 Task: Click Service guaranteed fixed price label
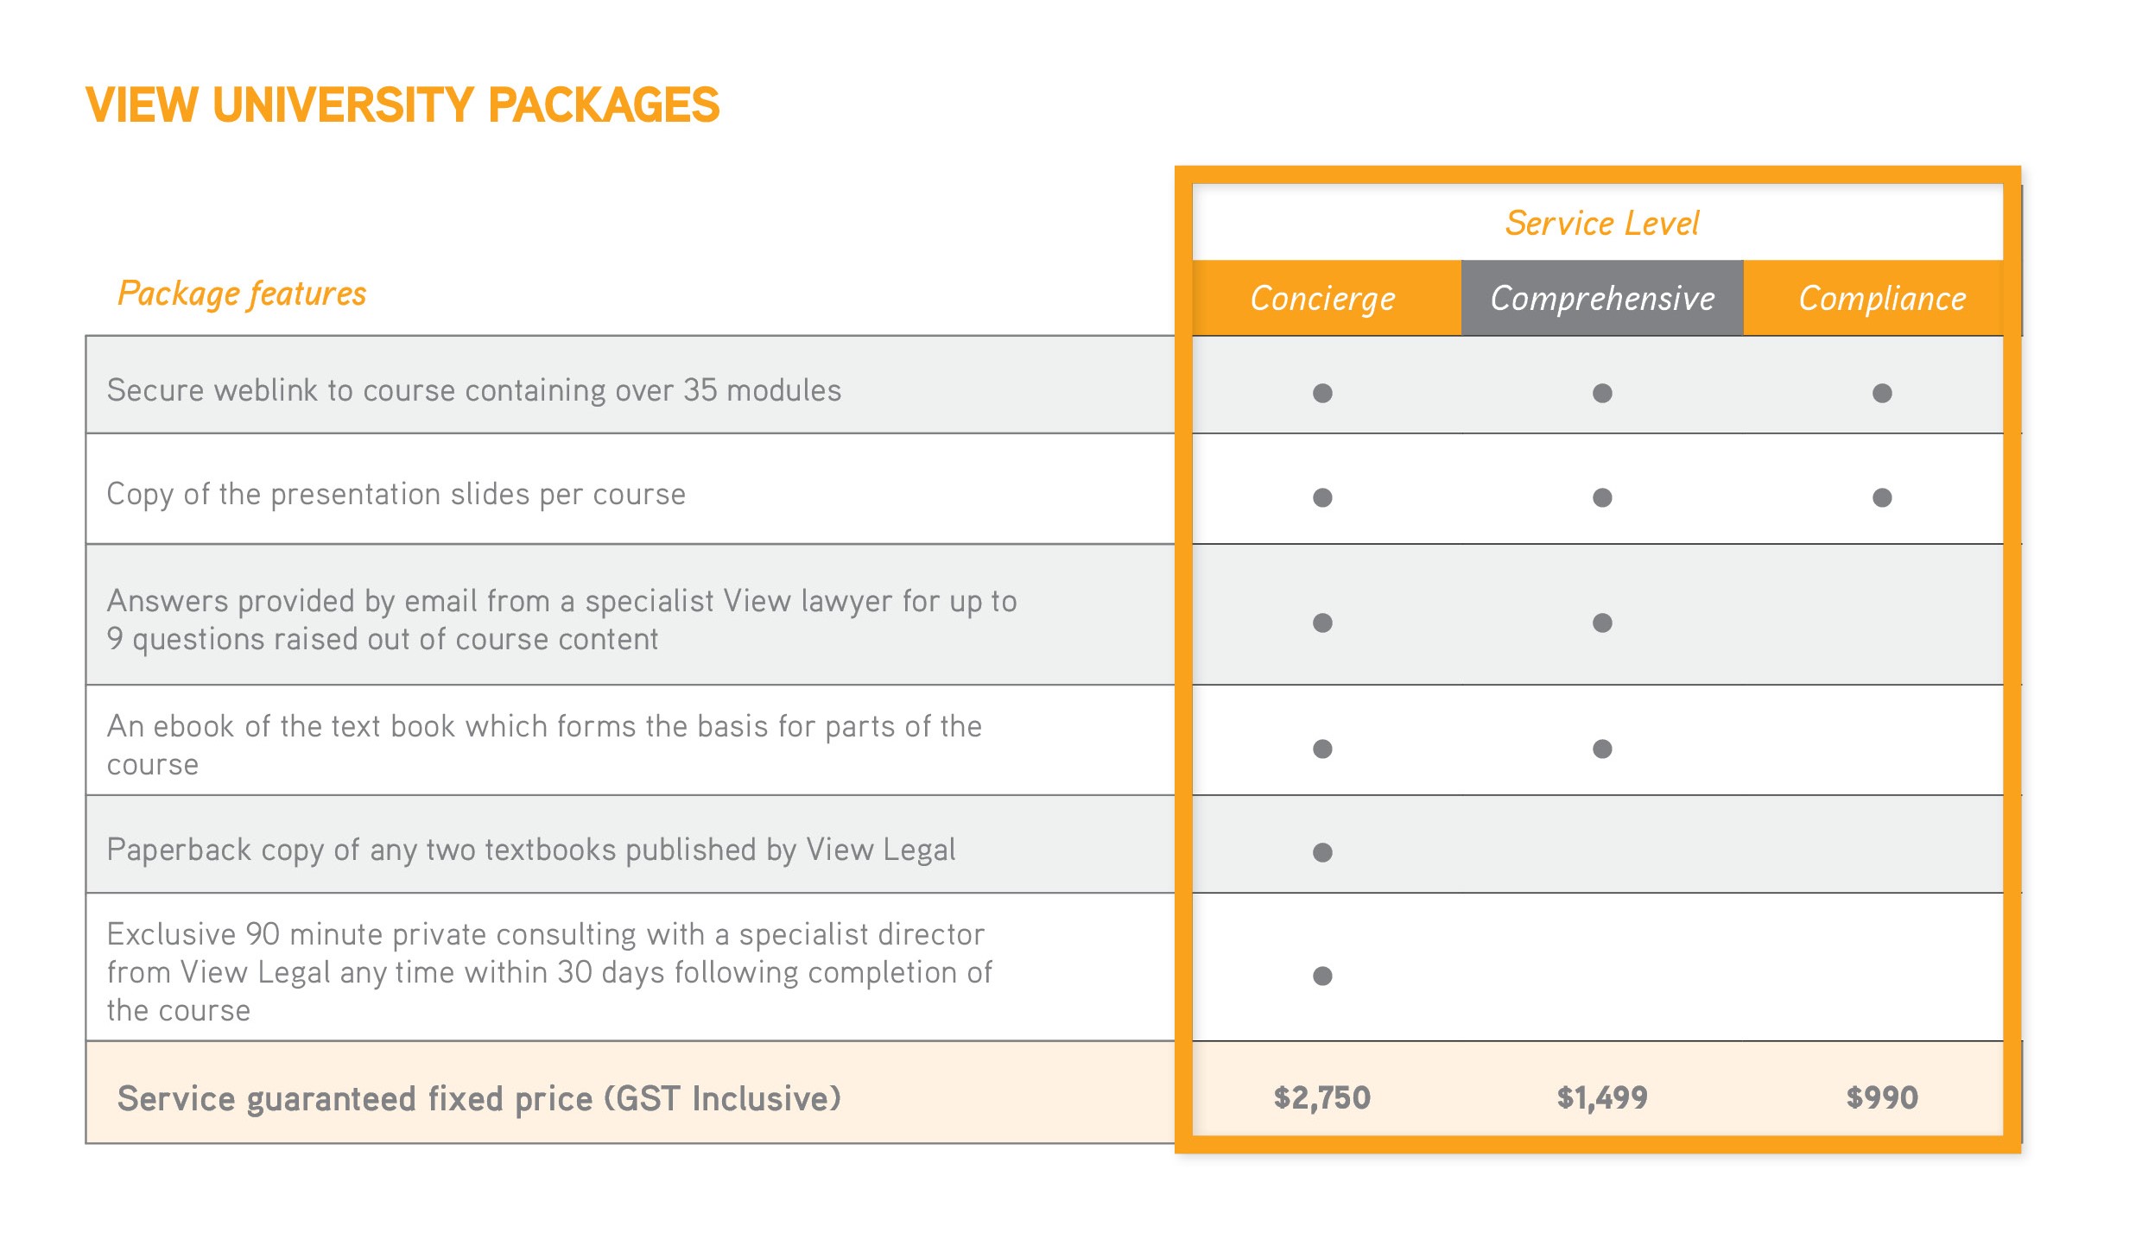[x=479, y=1098]
